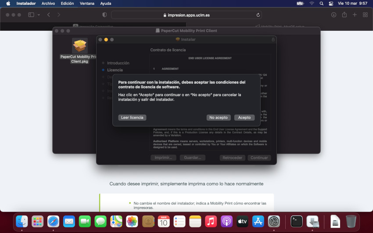Open the disk image document in Dock
373x233 pixels.
[x=335, y=222]
